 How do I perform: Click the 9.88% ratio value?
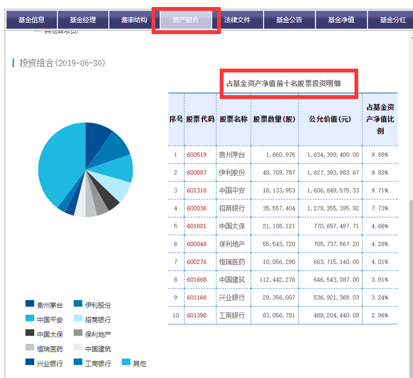(x=380, y=155)
